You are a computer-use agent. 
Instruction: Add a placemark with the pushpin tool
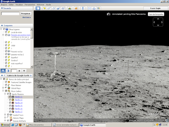coord(45,8)
